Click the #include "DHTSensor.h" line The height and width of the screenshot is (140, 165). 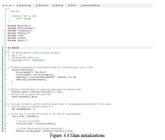19,33
